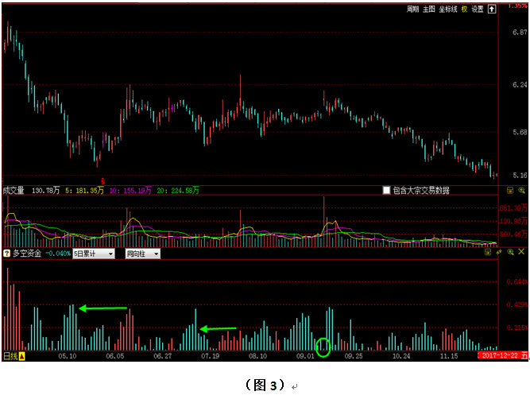Image resolution: width=530 pixels, height=403 pixels.
Task: Click the magnifier icon in 成交量 panel header
Action: (522, 191)
